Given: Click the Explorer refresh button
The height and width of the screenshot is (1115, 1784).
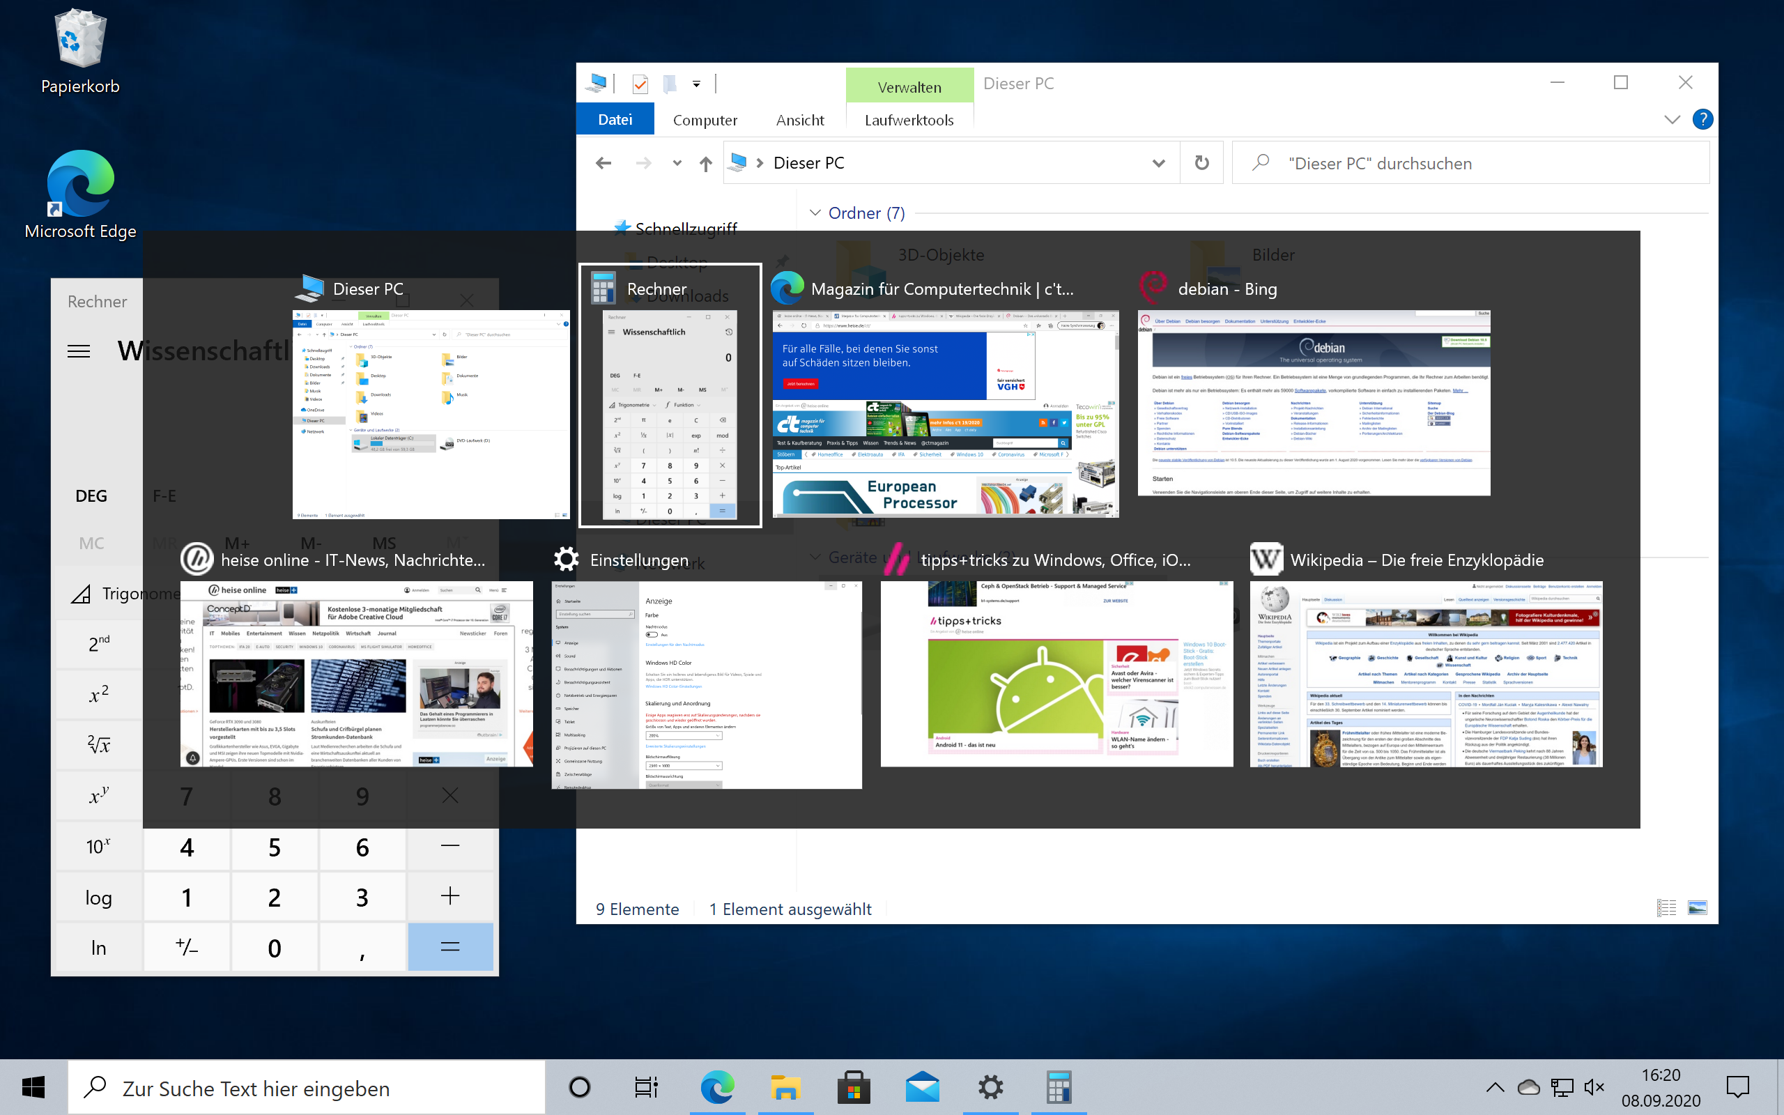Looking at the screenshot, I should (x=1201, y=163).
